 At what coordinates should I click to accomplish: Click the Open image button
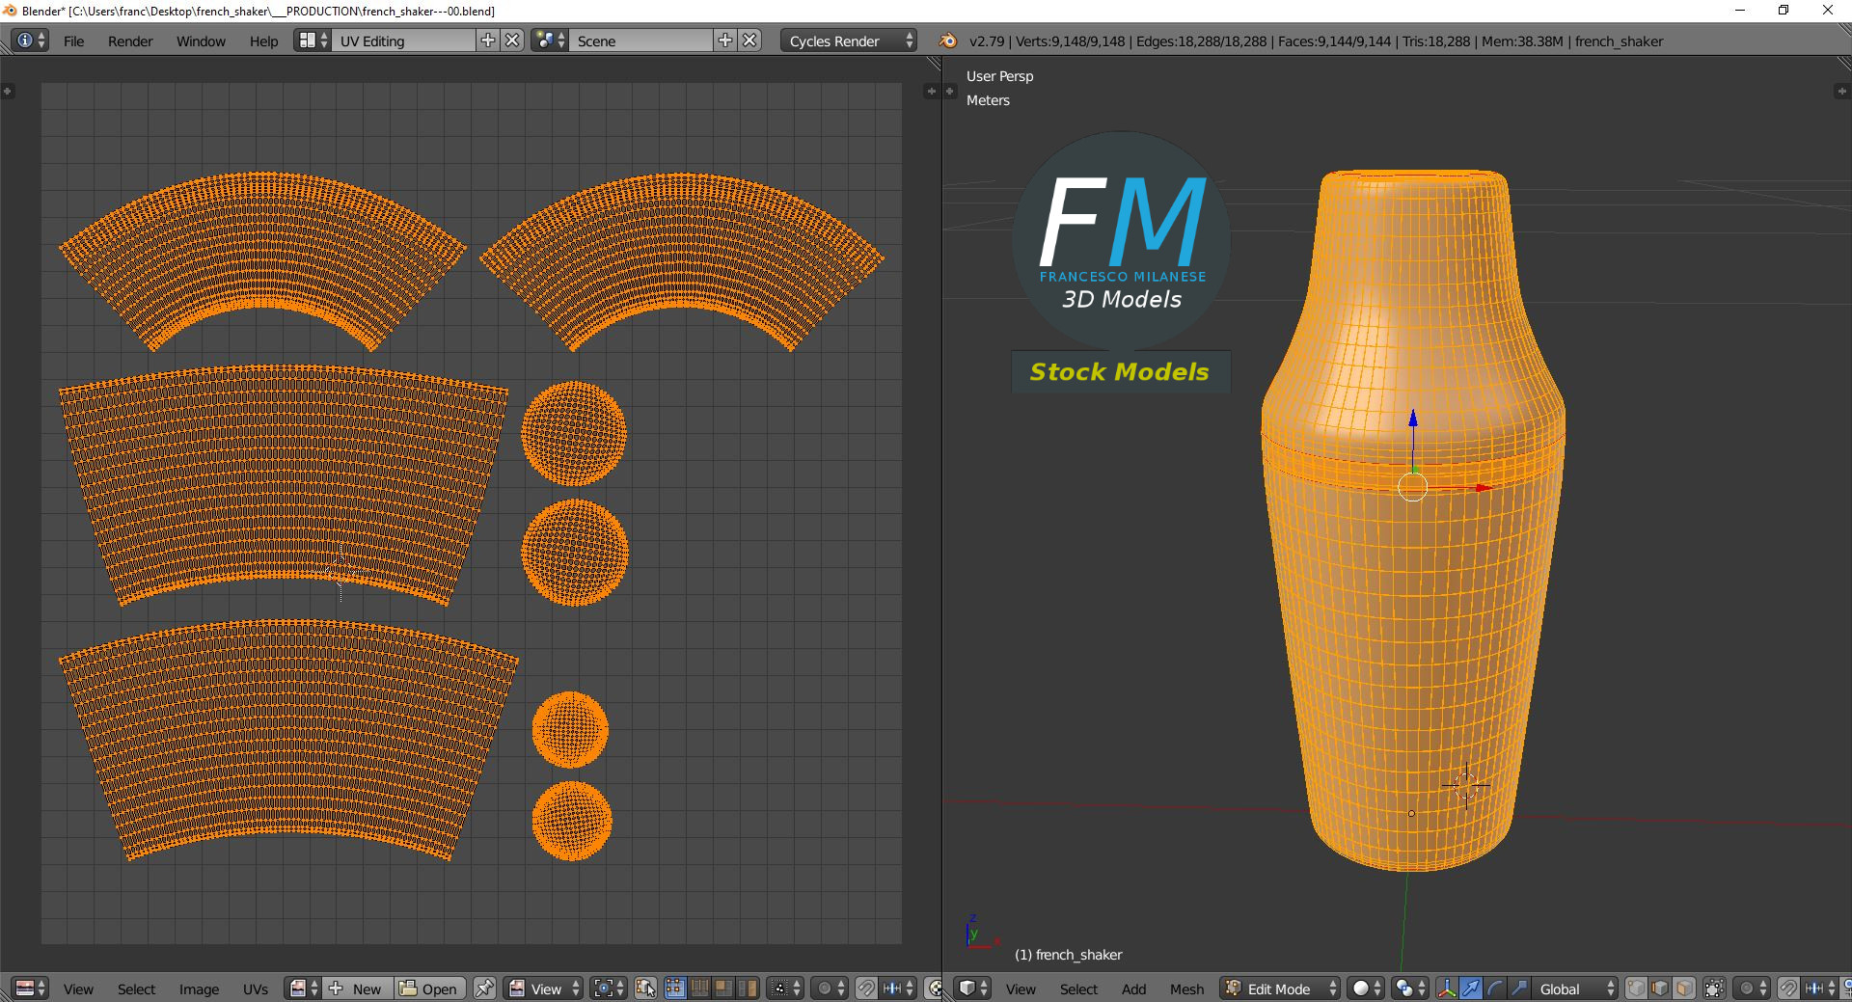click(x=429, y=988)
